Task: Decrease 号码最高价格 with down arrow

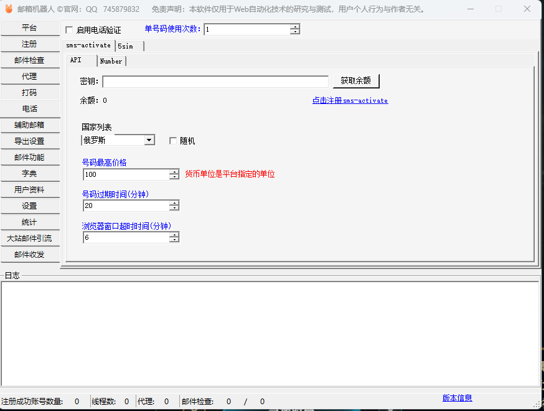Action: tap(174, 177)
